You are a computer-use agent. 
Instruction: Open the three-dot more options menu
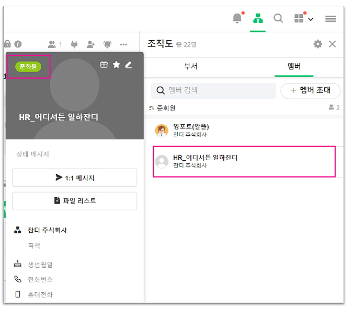point(124,44)
